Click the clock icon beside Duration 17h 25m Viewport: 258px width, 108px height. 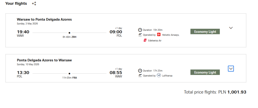tap(140, 71)
